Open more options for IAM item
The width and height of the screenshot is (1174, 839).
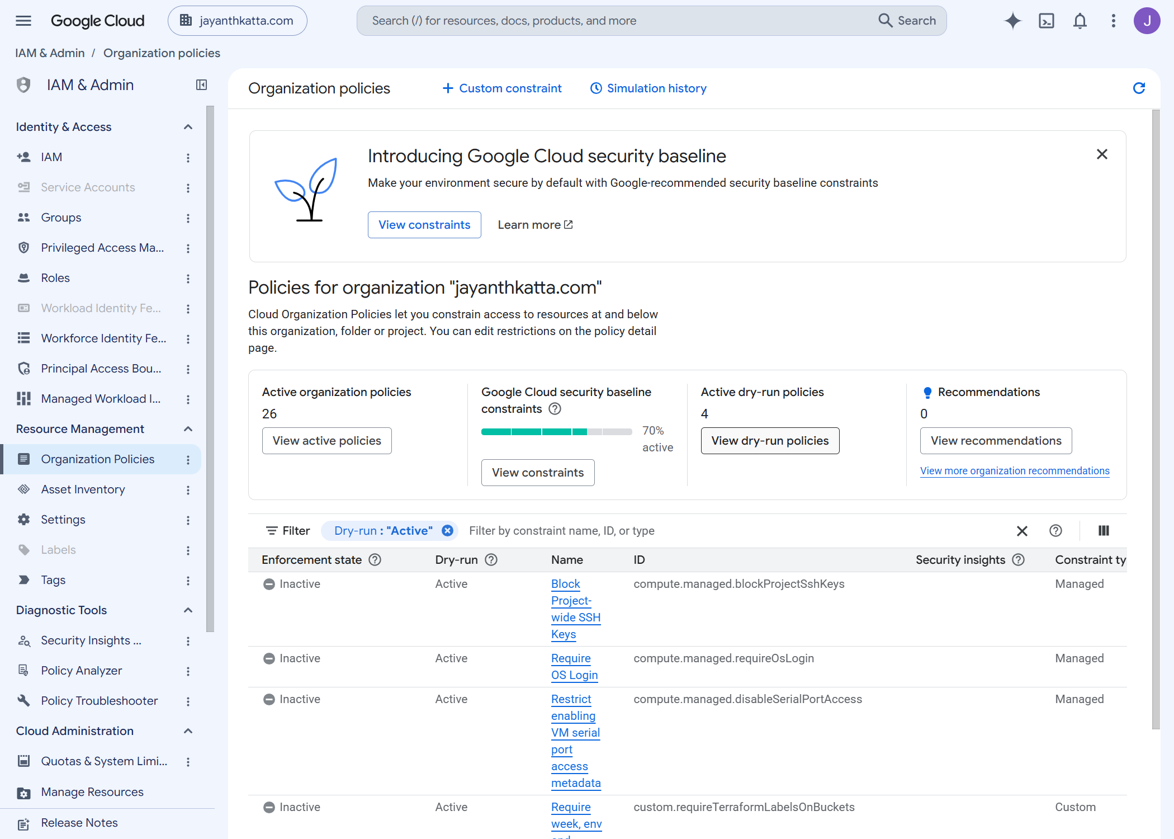click(188, 158)
